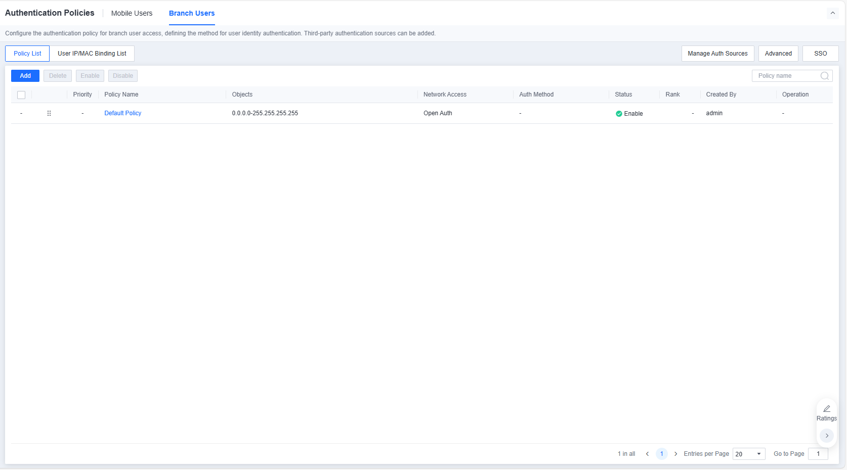Go to next page arrow
The height and width of the screenshot is (470, 847).
click(x=675, y=454)
